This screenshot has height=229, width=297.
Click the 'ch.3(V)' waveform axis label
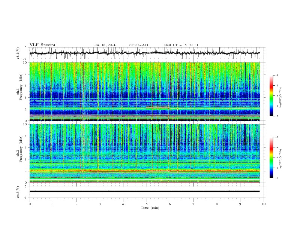18,192
